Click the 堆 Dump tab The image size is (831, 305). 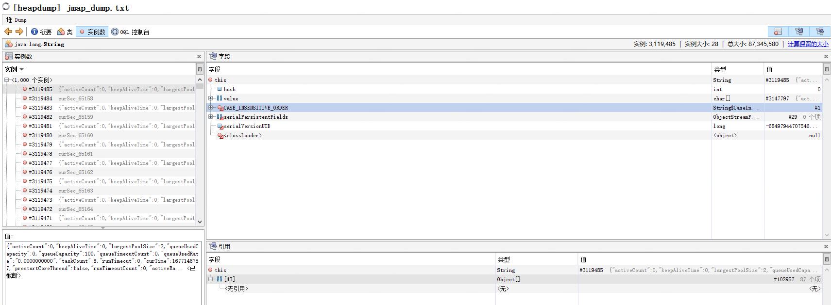[17, 20]
